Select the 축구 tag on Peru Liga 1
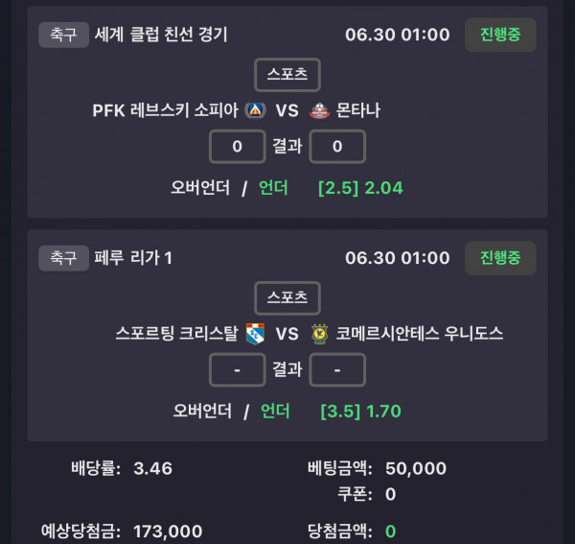This screenshot has height=544, width=575. pos(63,258)
